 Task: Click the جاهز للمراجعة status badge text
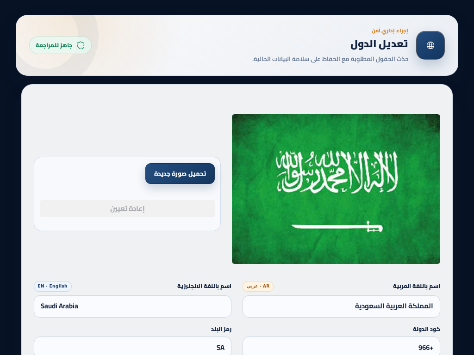tap(54, 45)
